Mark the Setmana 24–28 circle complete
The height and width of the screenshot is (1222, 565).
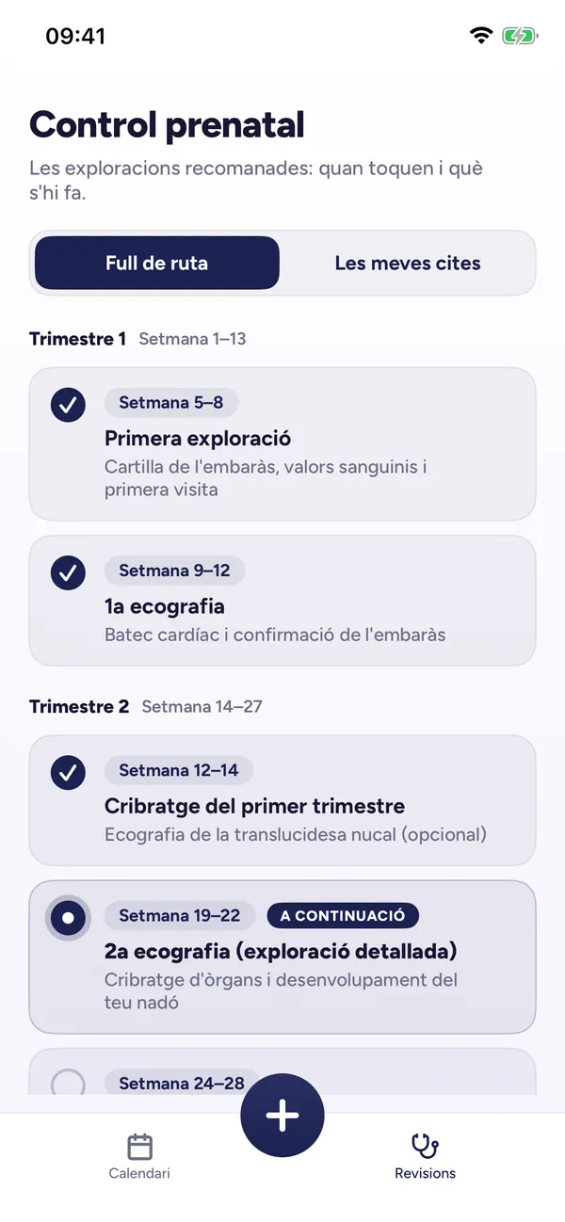pyautogui.click(x=68, y=1085)
